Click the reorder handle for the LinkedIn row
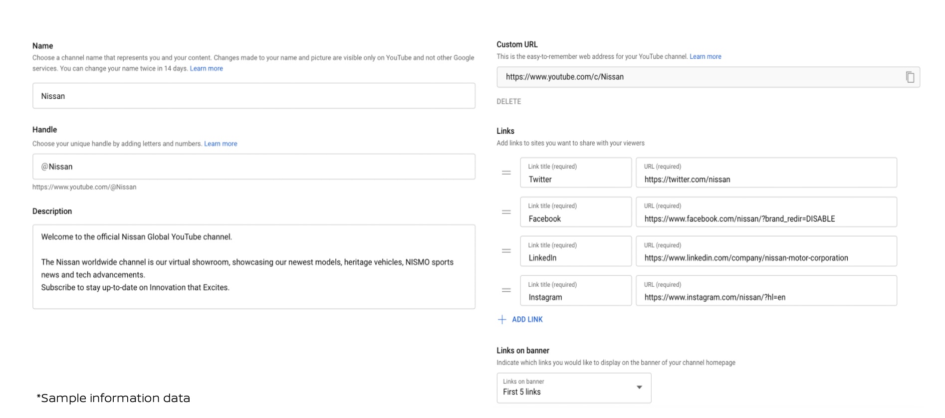The height and width of the screenshot is (418, 945). click(506, 251)
